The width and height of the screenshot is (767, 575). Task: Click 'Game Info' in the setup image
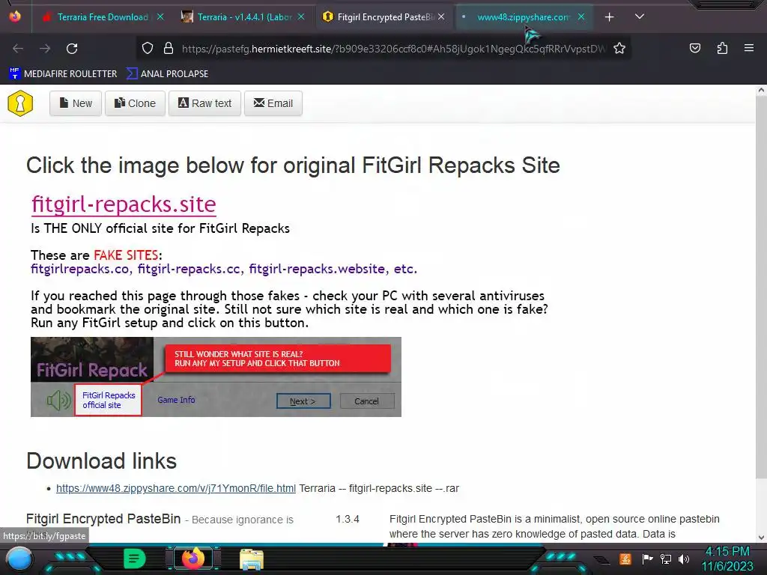pos(176,400)
